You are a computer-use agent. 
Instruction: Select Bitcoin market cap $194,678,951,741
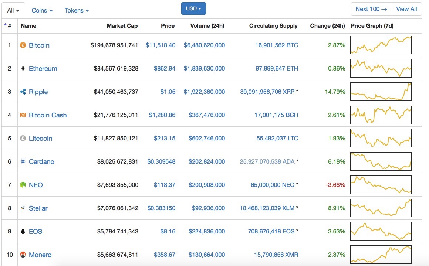[x=114, y=45]
